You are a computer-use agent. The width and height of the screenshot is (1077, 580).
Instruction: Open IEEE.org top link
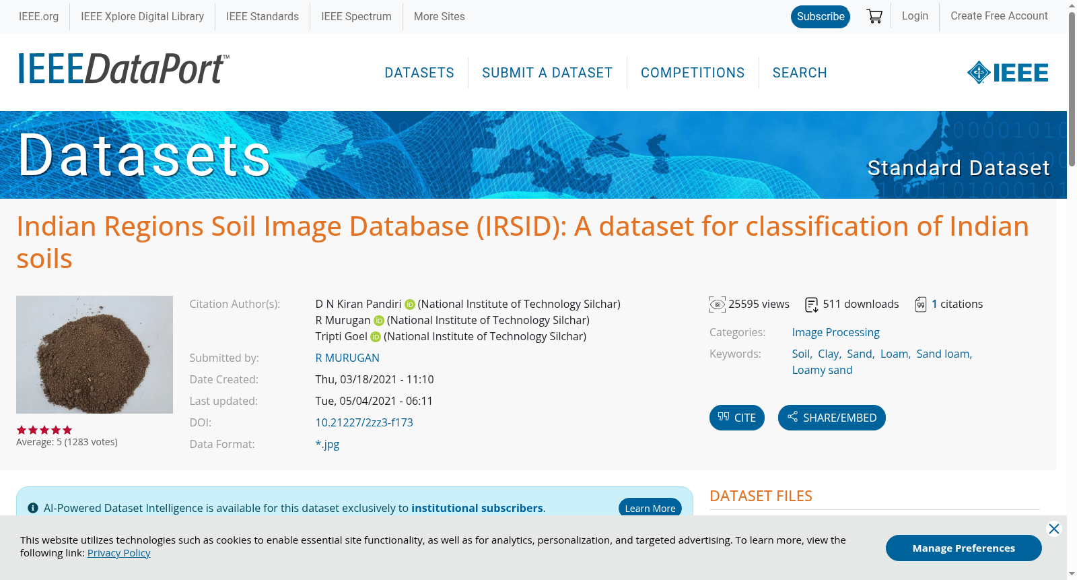(x=38, y=16)
